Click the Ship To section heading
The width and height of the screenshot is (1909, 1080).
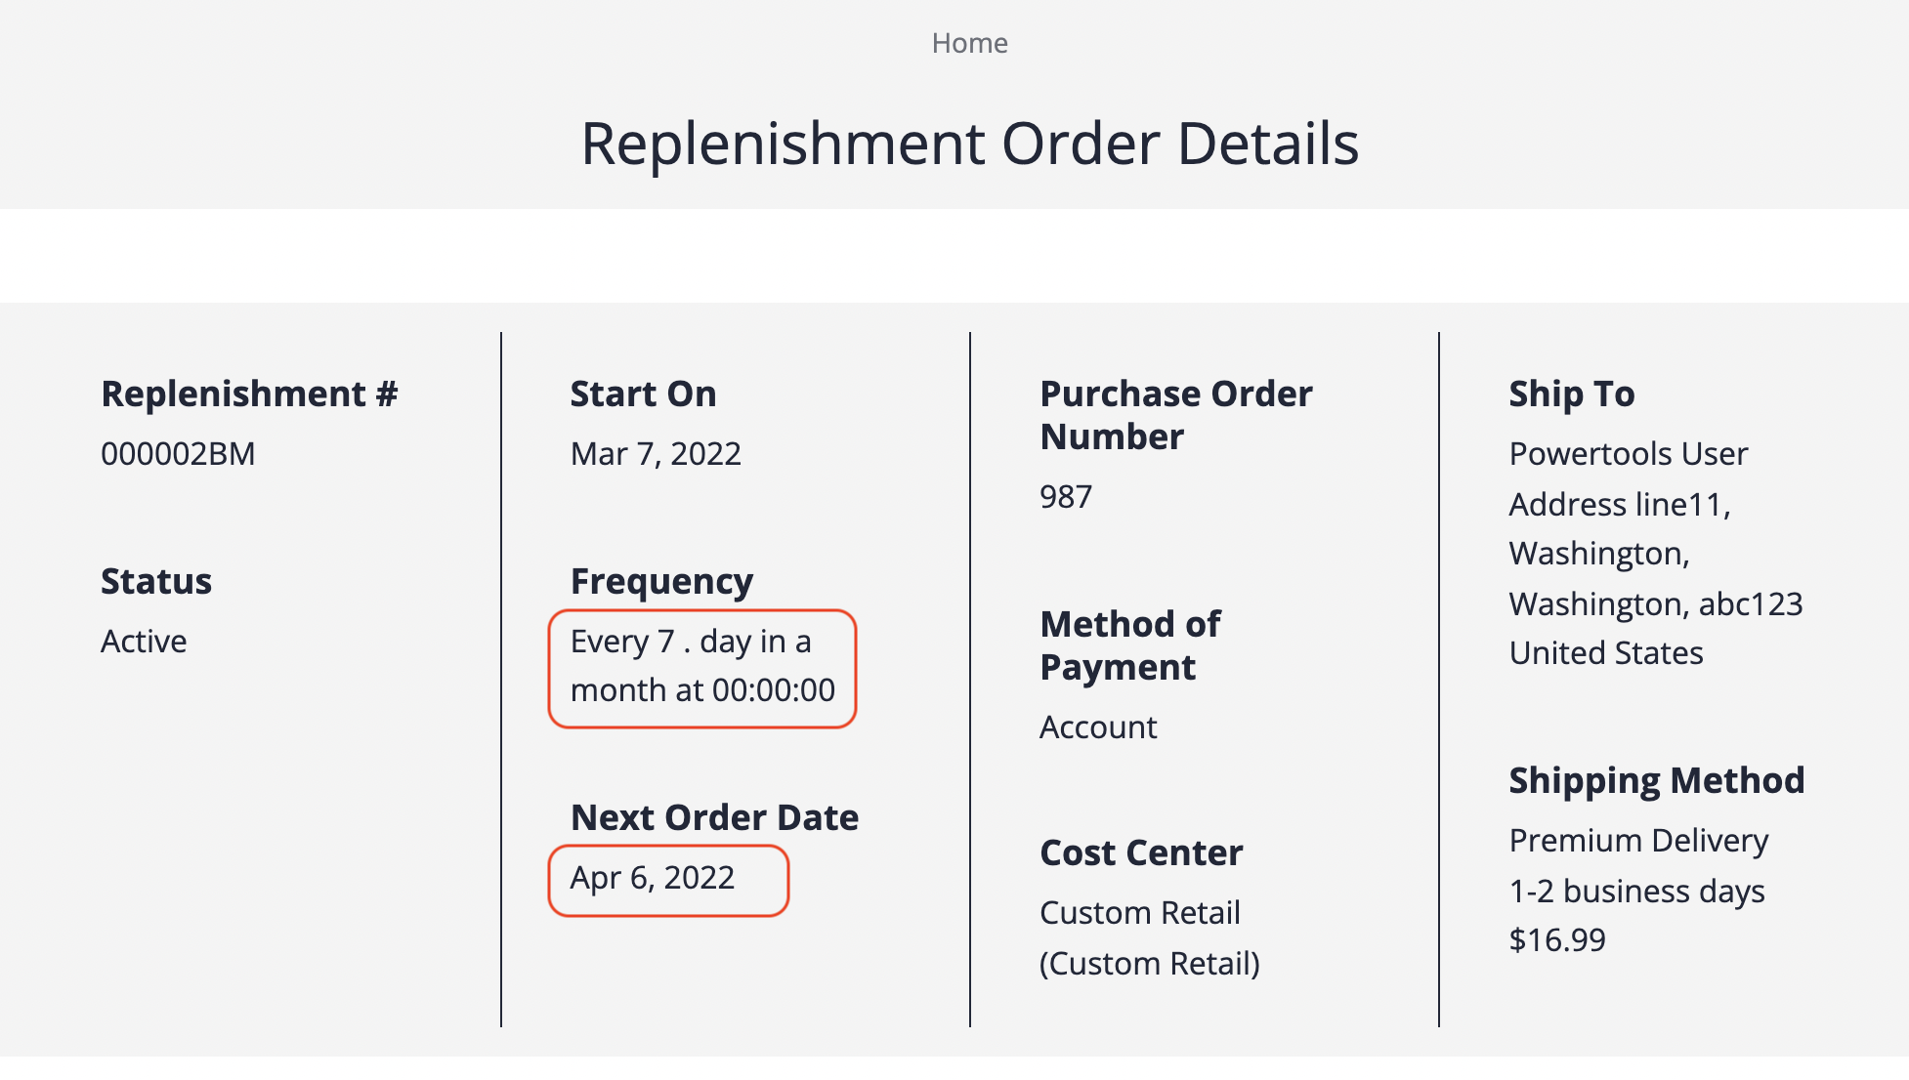(1571, 394)
